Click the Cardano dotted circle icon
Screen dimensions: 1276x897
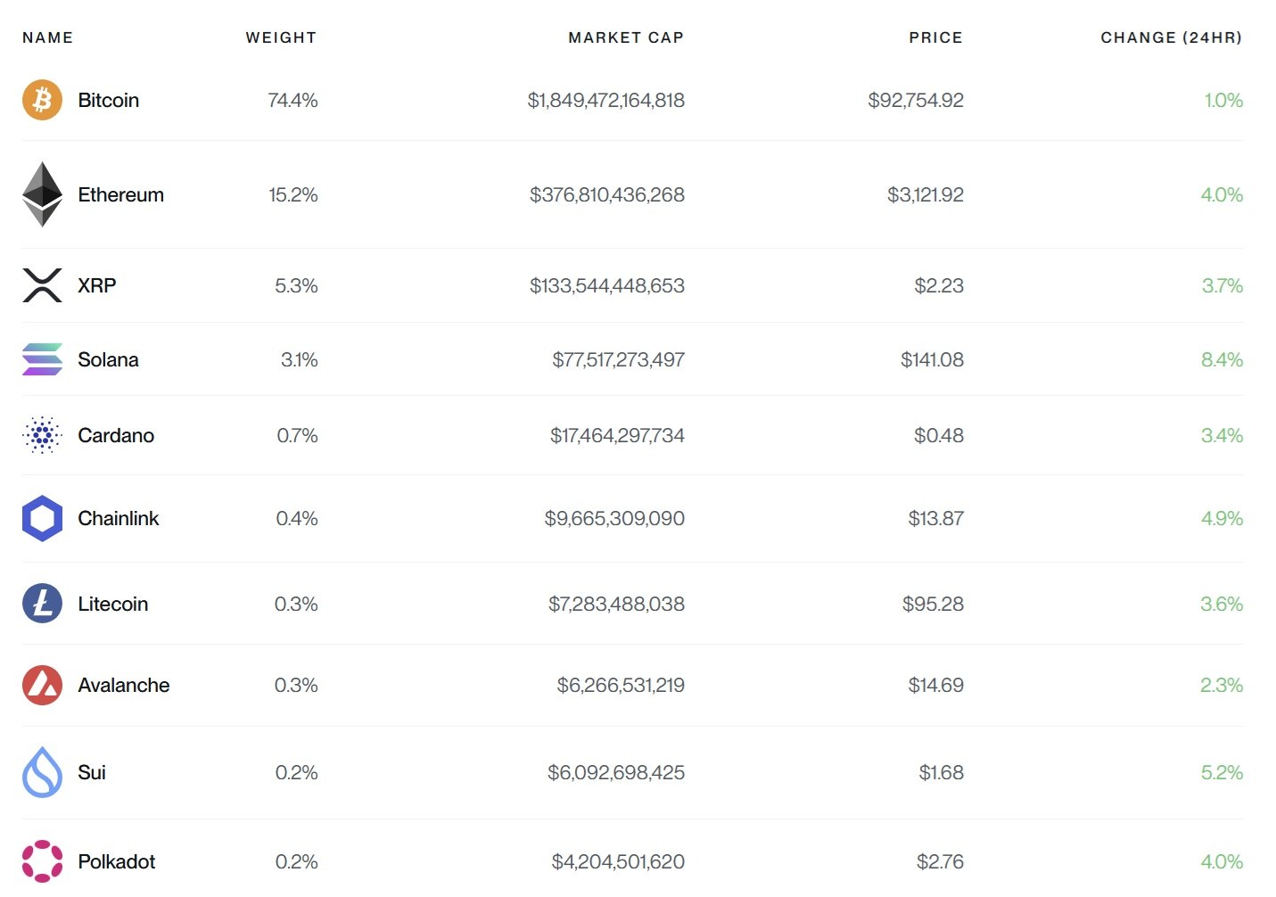(41, 436)
